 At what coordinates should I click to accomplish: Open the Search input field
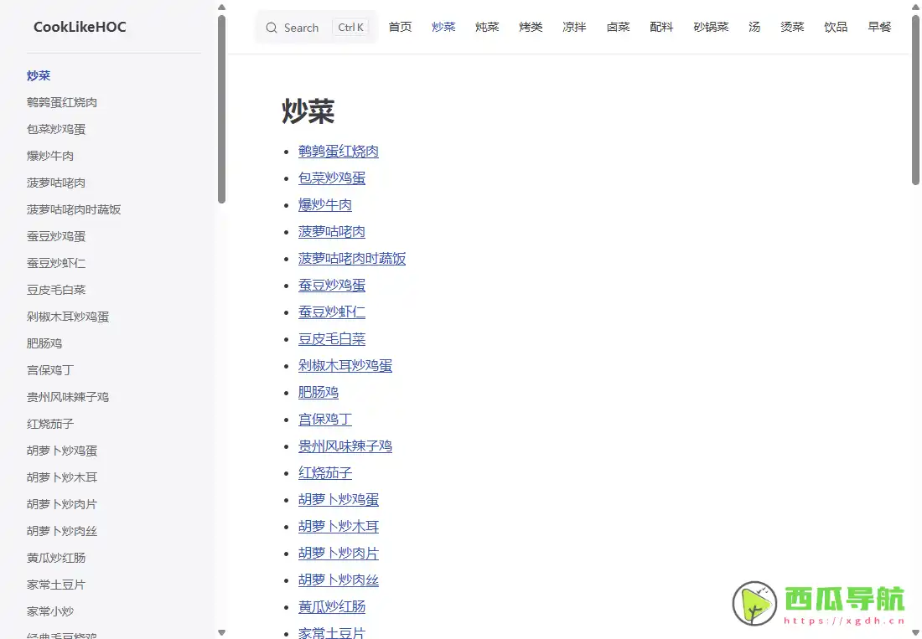(x=316, y=28)
